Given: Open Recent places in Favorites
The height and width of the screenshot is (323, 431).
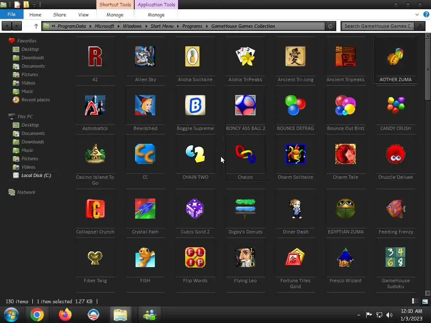Looking at the screenshot, I should point(35,100).
